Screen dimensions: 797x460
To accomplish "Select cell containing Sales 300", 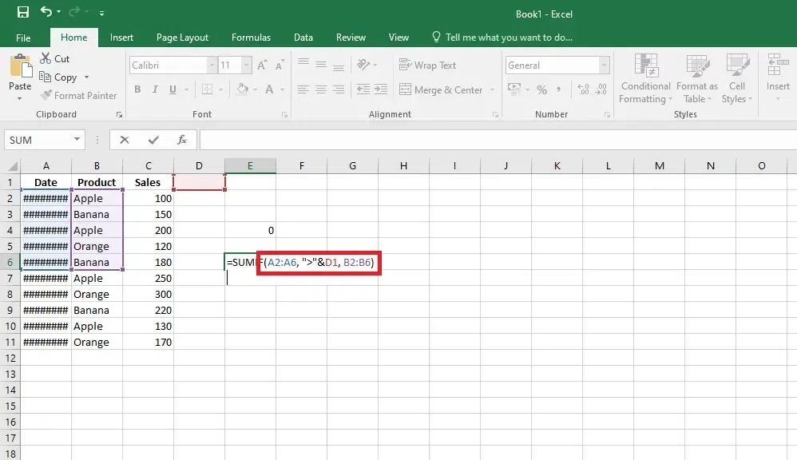I will click(148, 295).
